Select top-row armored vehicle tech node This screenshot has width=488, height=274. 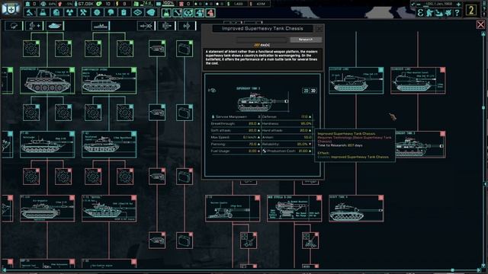pos(157,49)
